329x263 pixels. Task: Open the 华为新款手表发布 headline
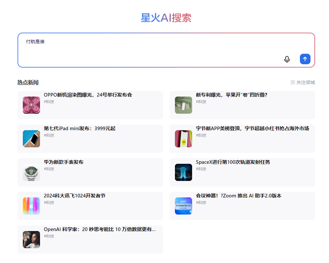(63, 162)
